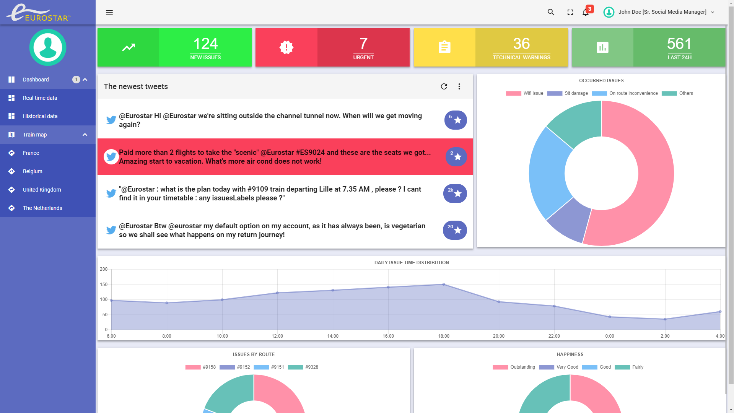This screenshot has width=734, height=413.
Task: Click the United Kingdom direction icon
Action: tap(11, 190)
